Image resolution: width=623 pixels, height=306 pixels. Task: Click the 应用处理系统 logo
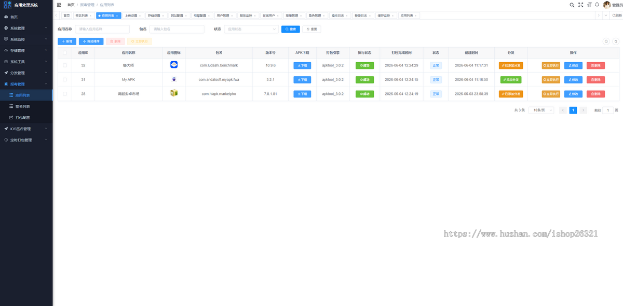pos(7,5)
